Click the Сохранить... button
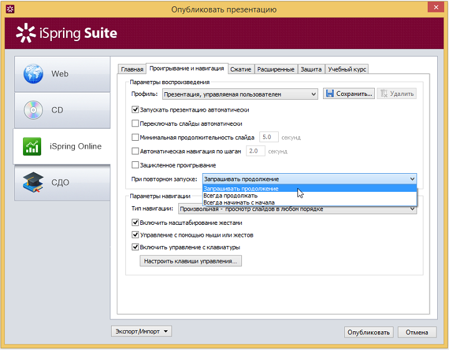 (349, 93)
